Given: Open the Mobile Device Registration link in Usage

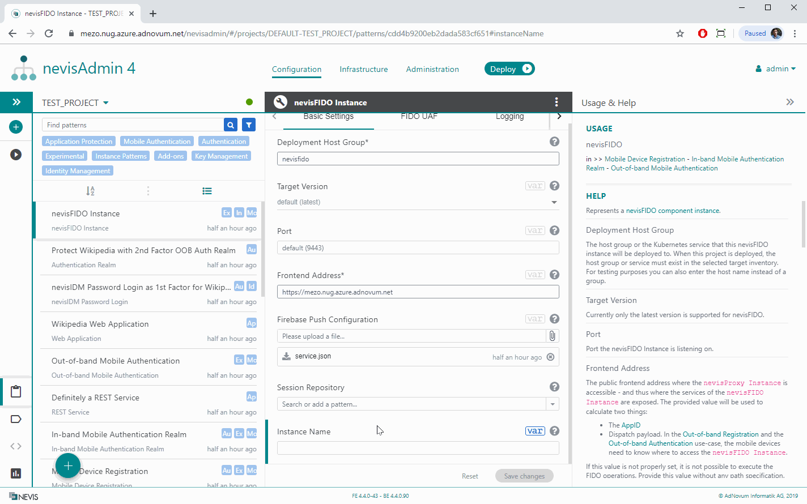Looking at the screenshot, I should pyautogui.click(x=645, y=159).
